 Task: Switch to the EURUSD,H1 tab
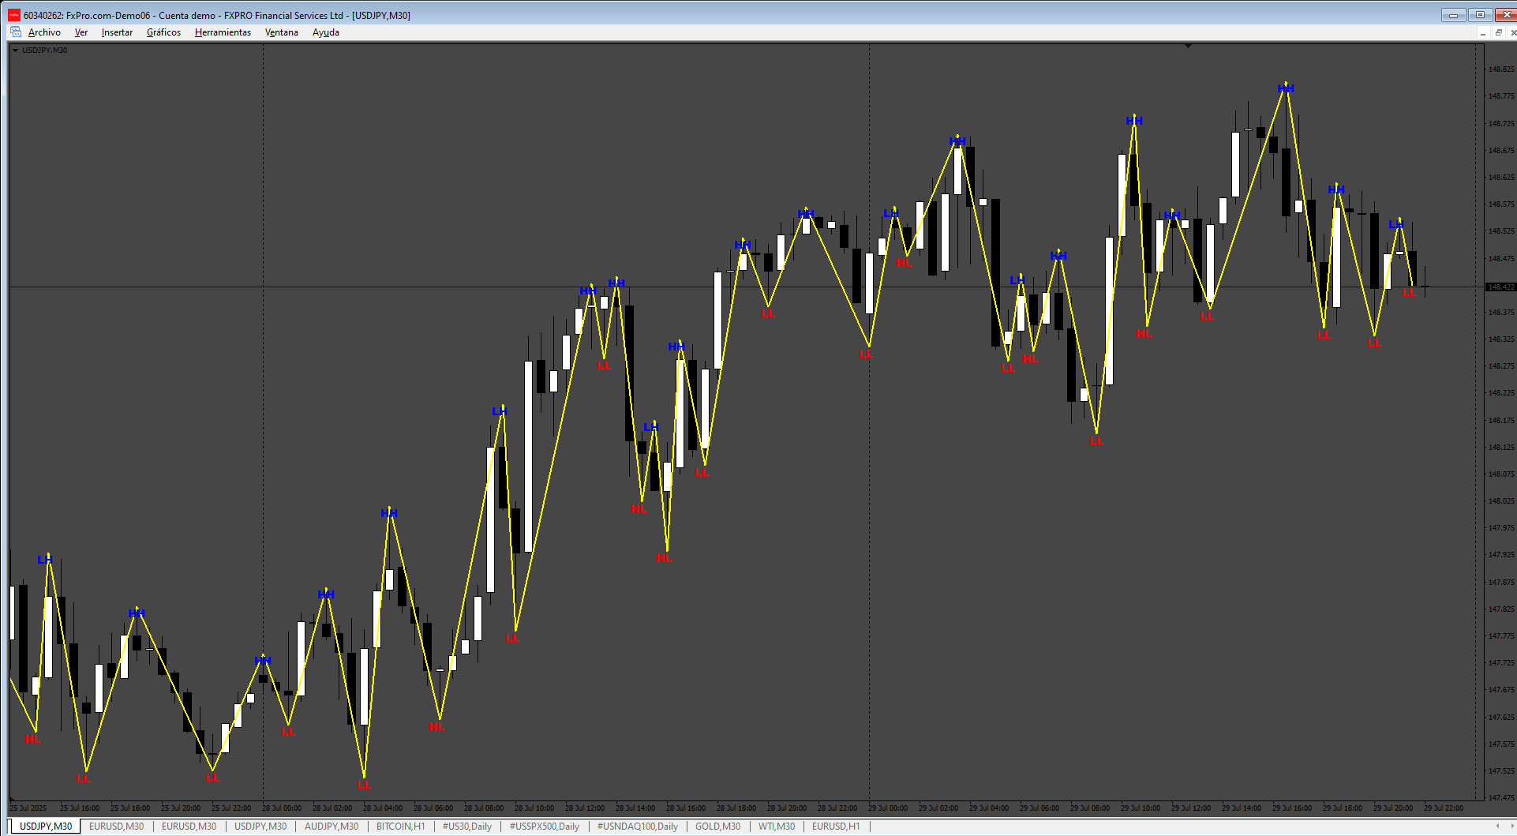click(836, 827)
